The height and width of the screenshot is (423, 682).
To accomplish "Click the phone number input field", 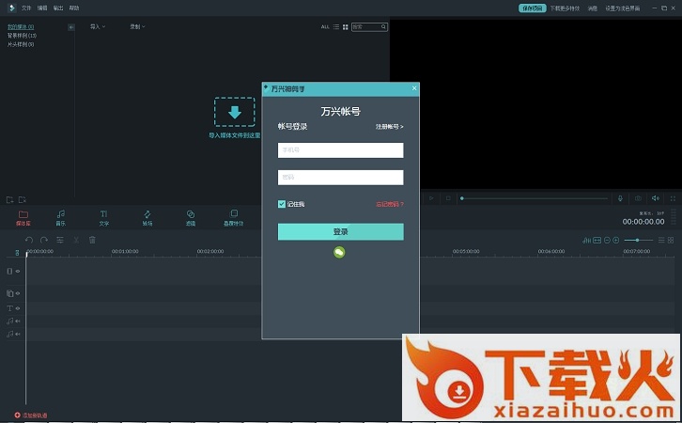I will pos(340,150).
